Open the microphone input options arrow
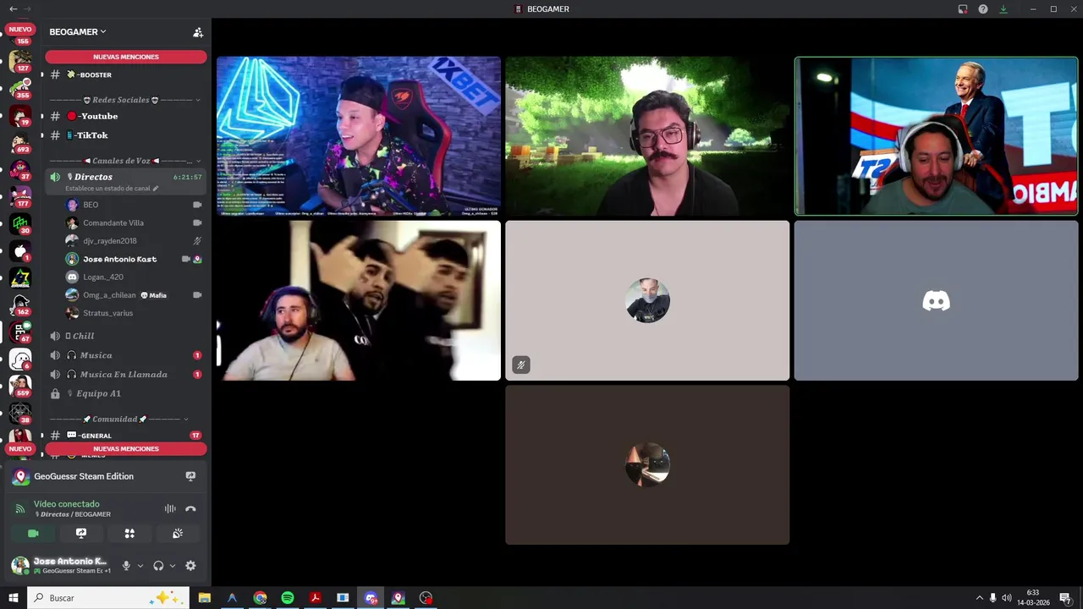This screenshot has width=1083, height=609. pos(140,566)
